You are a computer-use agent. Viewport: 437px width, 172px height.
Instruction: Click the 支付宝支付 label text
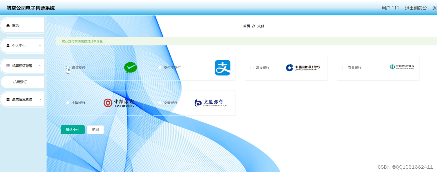click(172, 68)
